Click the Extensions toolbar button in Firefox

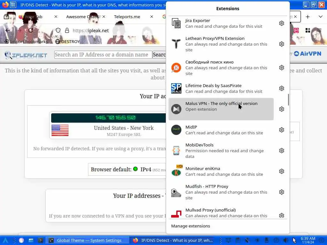pos(308,30)
